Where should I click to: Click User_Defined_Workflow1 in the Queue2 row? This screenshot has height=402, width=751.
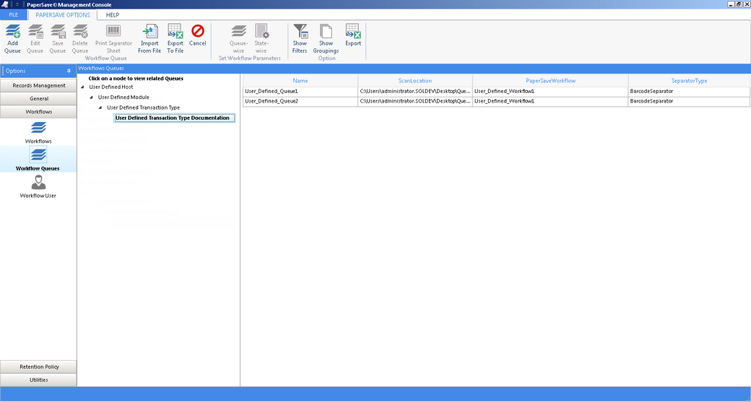tap(550, 102)
